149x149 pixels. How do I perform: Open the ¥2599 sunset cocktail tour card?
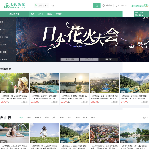pos(74,89)
